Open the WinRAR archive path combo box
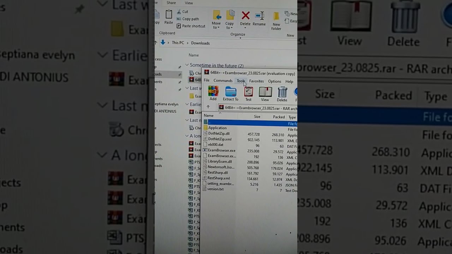 [x=257, y=108]
